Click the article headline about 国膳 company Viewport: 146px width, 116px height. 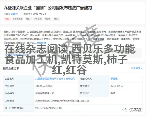coord(48,8)
